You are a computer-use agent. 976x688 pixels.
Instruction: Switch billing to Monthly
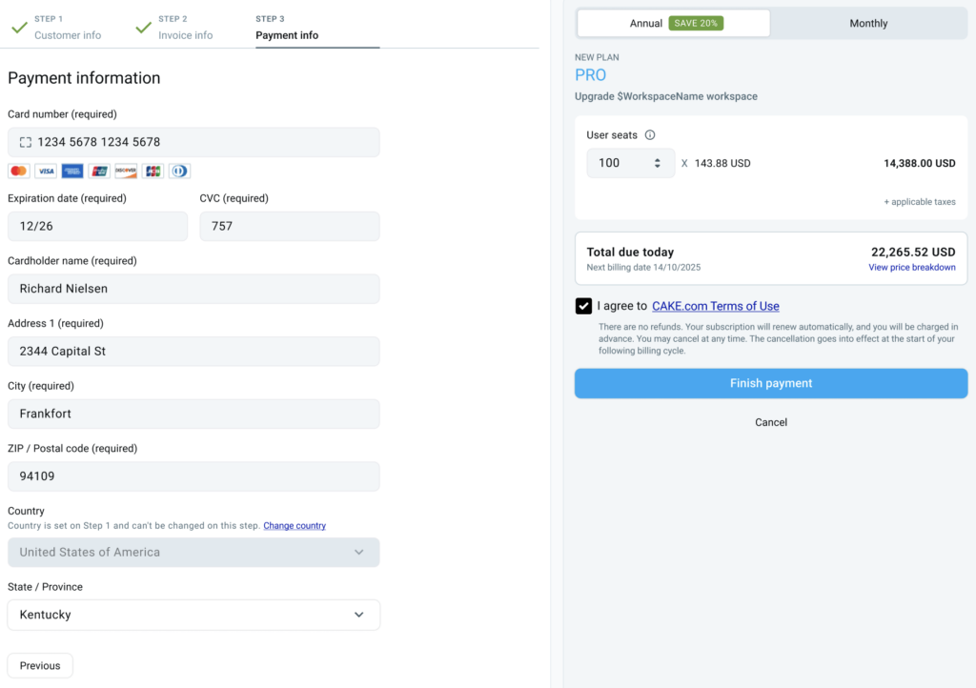coord(867,22)
